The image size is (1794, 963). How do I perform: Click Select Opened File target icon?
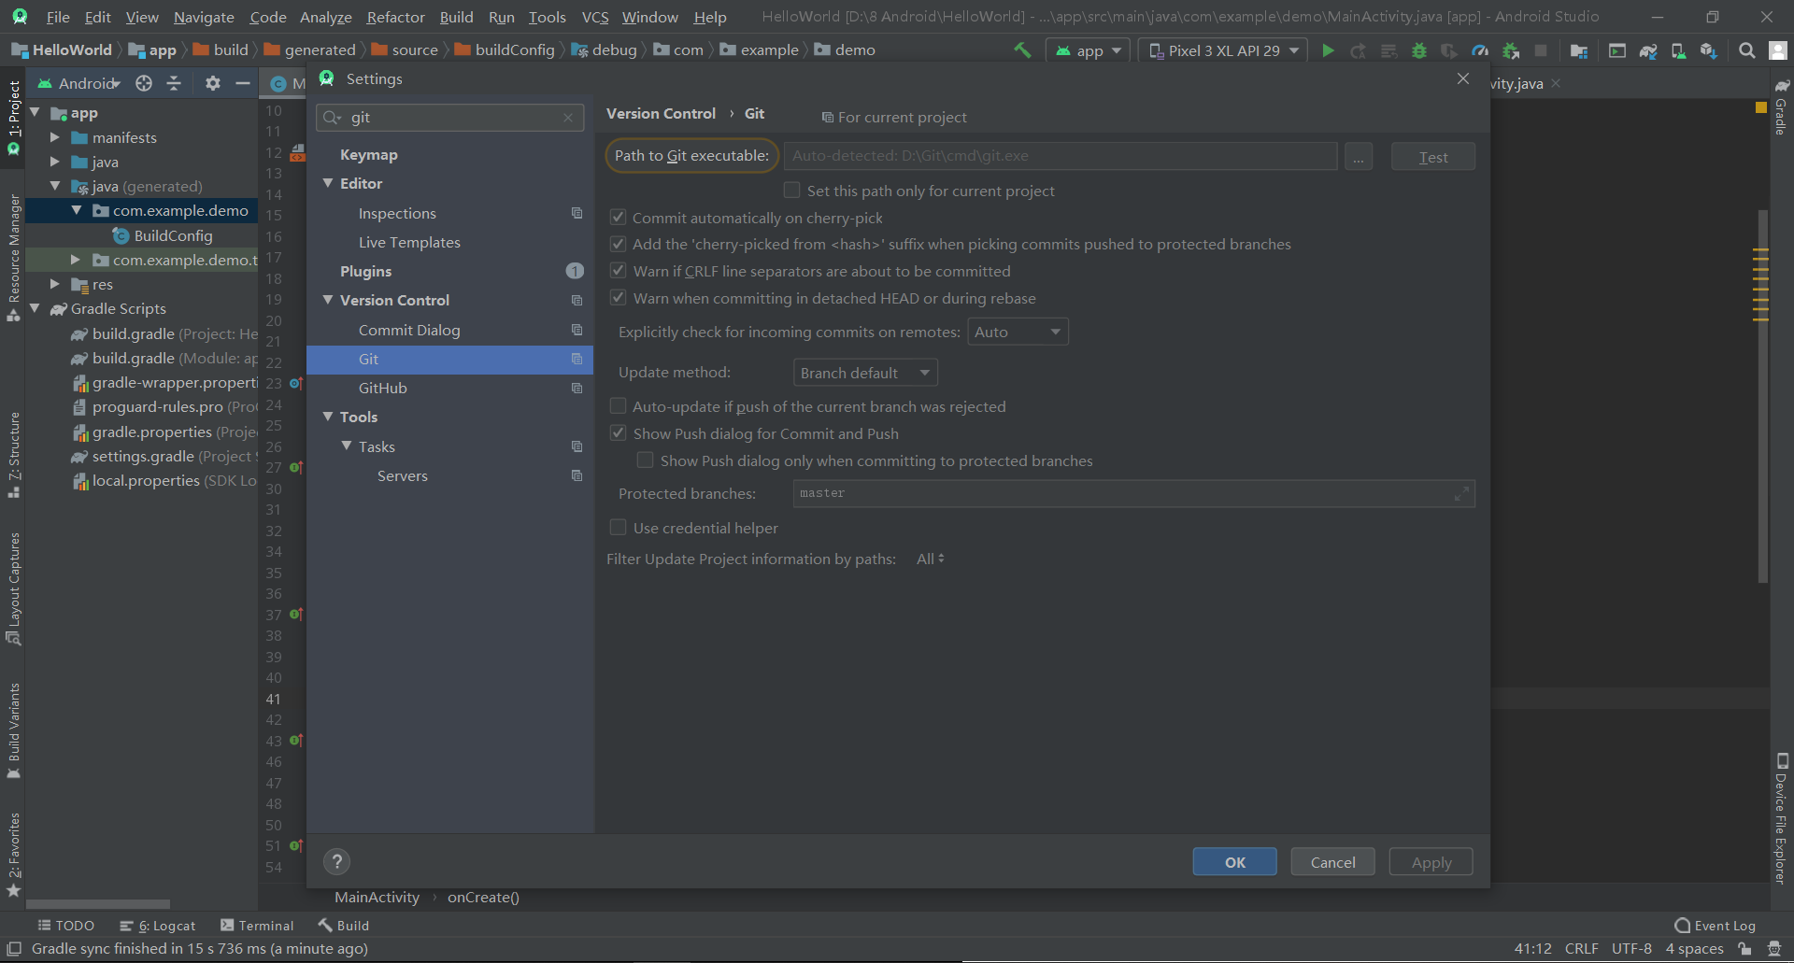click(144, 83)
